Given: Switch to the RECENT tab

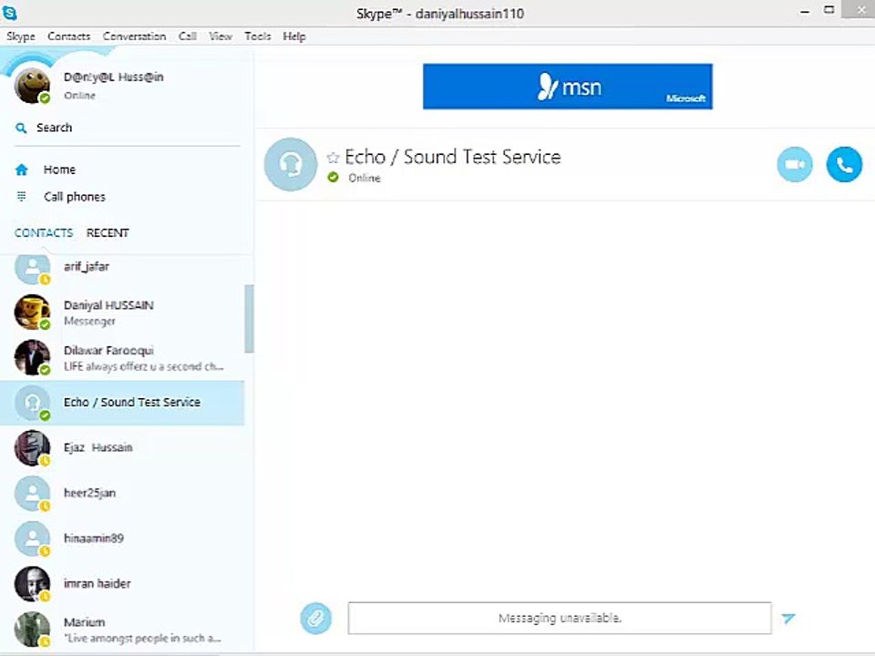Looking at the screenshot, I should pyautogui.click(x=108, y=233).
